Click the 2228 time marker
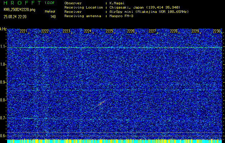225x143 pixels. point(173,31)
